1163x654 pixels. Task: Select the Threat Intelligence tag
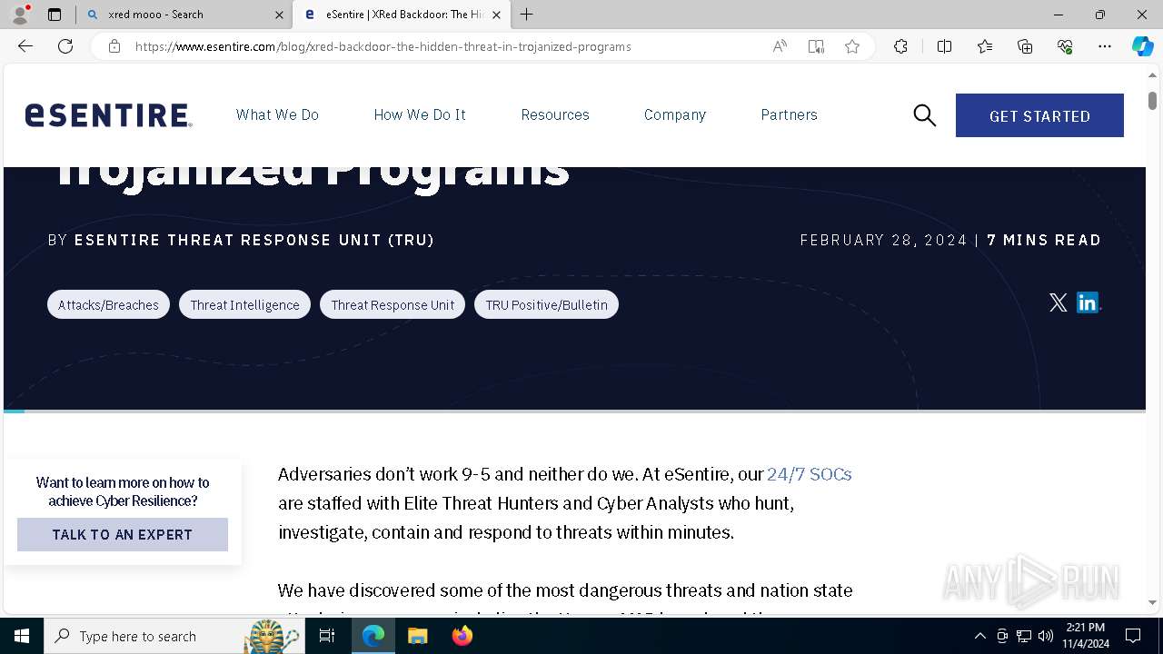point(244,304)
